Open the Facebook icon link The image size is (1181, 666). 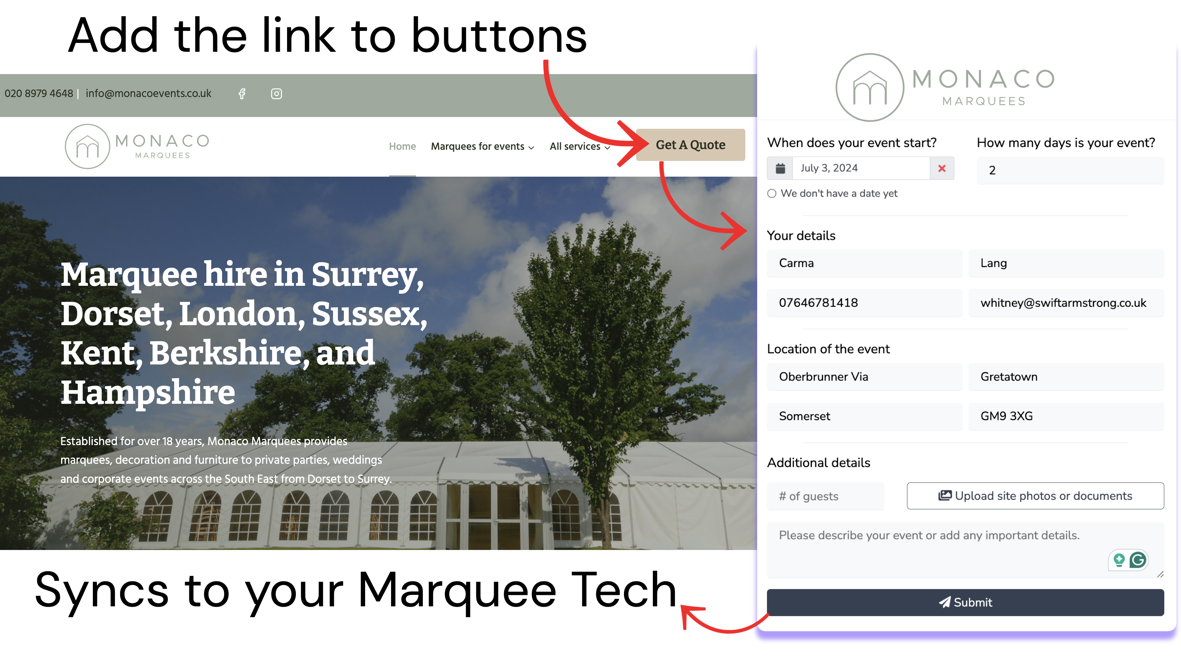pos(242,93)
